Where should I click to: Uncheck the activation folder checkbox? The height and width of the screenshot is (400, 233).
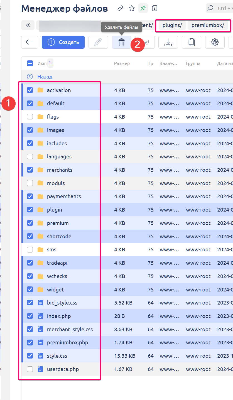tap(30, 90)
